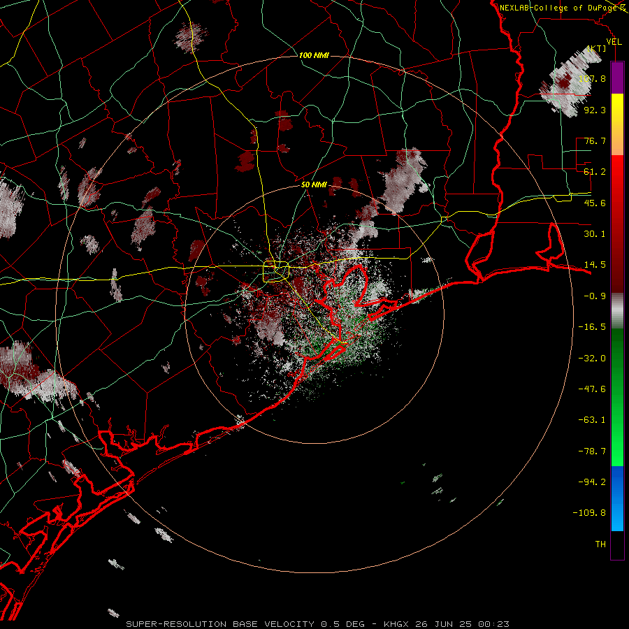Image resolution: width=629 pixels, height=629 pixels.
Task: Pick the purple segment of the color bar
Action: pyautogui.click(x=617, y=78)
